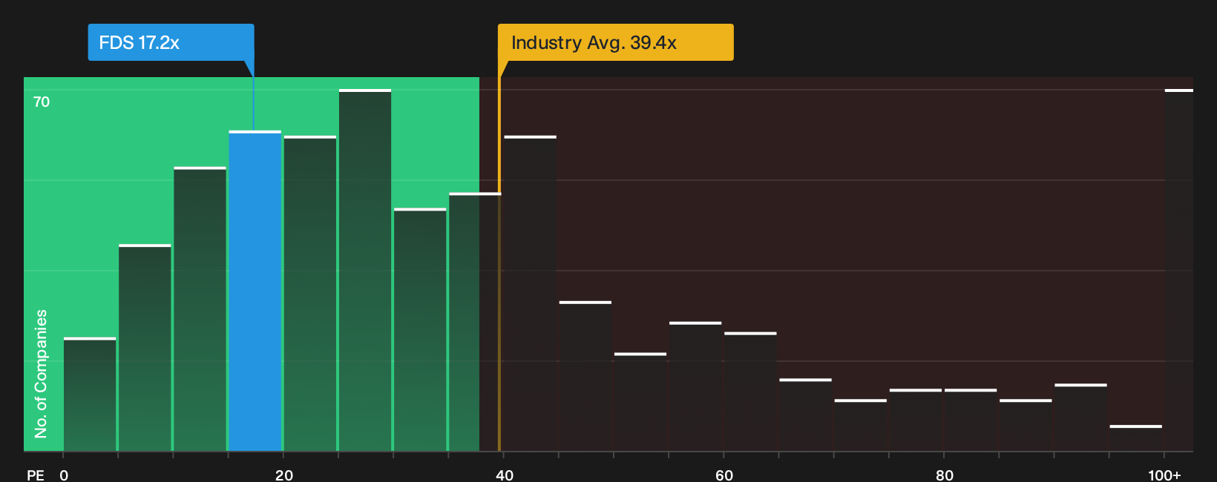
Task: Click the y-axis value 70
Action: tap(42, 102)
